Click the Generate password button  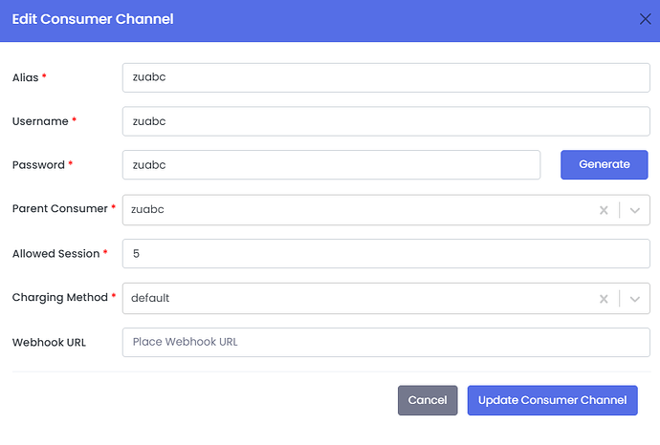(604, 164)
